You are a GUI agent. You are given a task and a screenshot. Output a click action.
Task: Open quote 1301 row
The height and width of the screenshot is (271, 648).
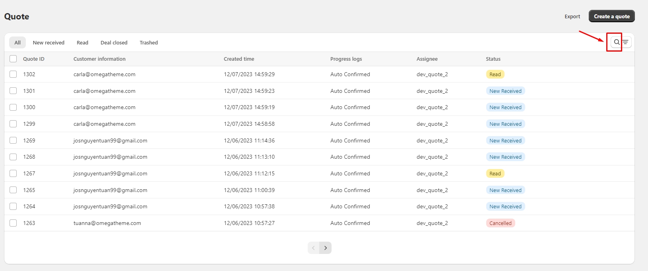[29, 91]
